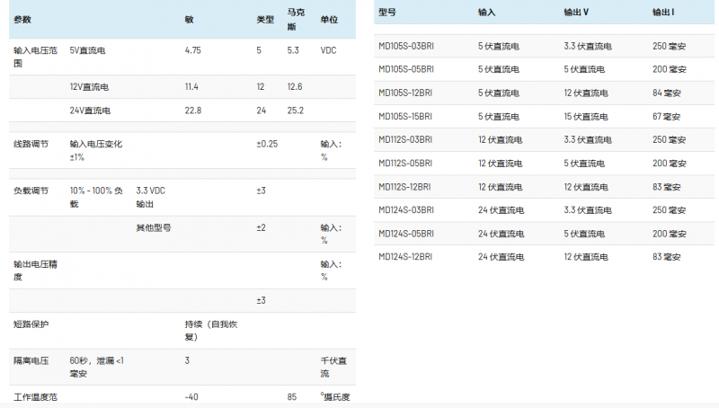The height and width of the screenshot is (408, 719).
Task: Click the 参数 column header
Action: point(22,19)
